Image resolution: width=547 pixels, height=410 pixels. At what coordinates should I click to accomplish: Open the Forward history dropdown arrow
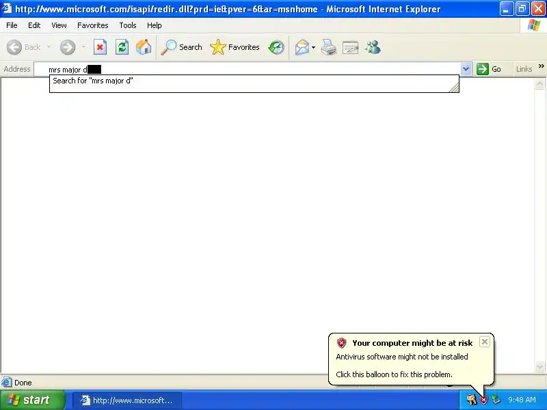coord(83,47)
